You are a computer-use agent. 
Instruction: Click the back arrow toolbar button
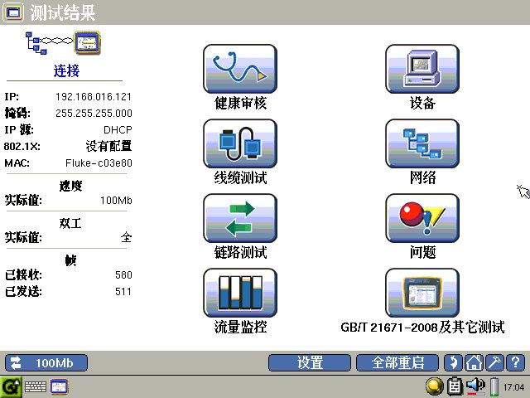(x=453, y=362)
